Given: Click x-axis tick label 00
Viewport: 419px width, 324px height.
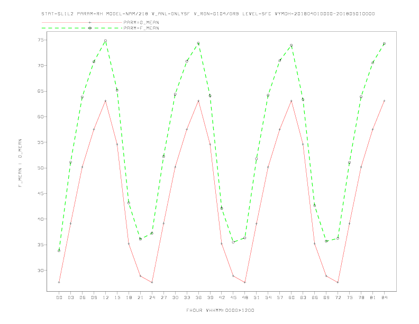Looking at the screenshot, I should 59,298.
